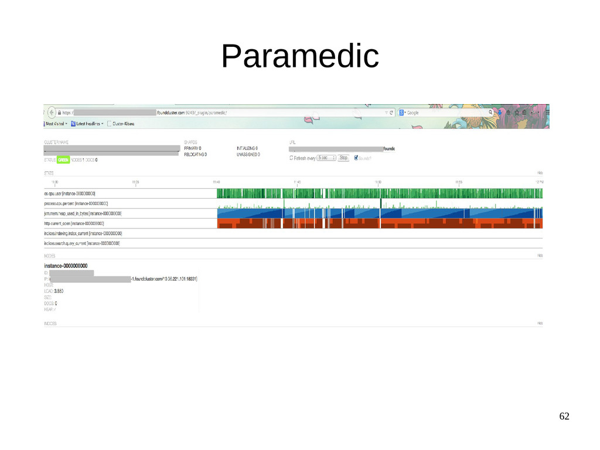This screenshot has height=450, width=600.
Task: Open the Refresh every 5 sec dropdown
Action: click(x=326, y=158)
